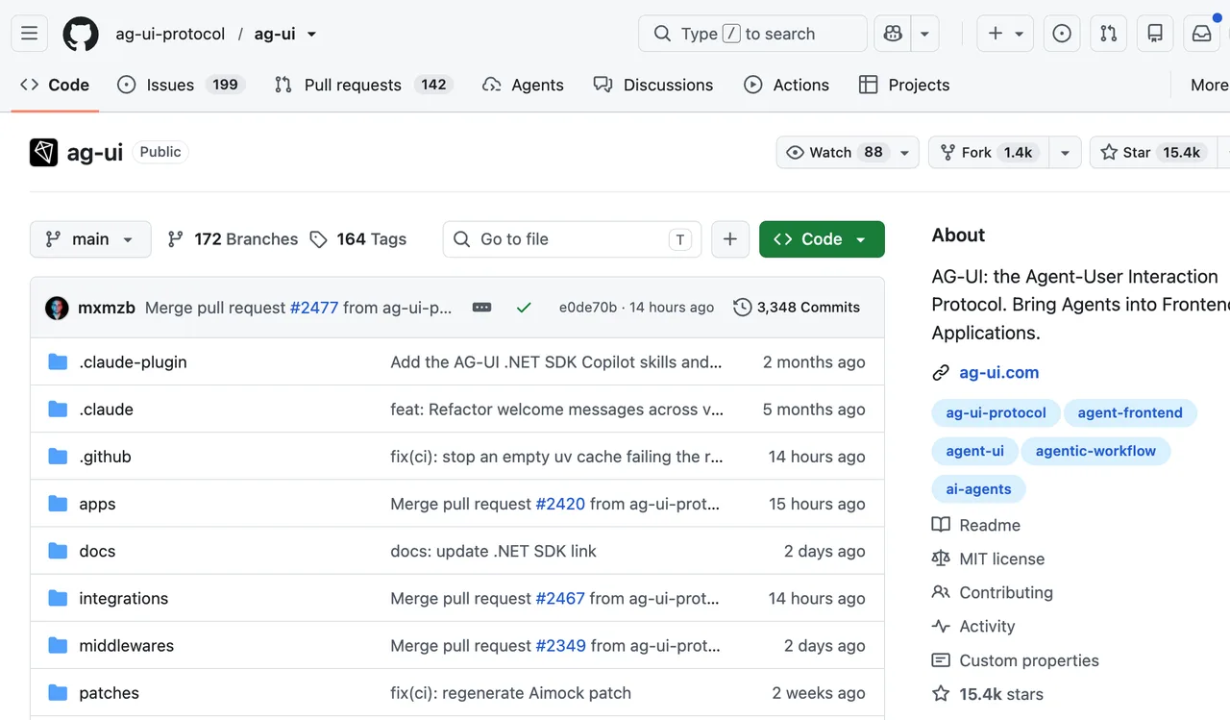Select the agentic-workflow topic tag
The width and height of the screenshot is (1230, 720).
[1095, 451]
